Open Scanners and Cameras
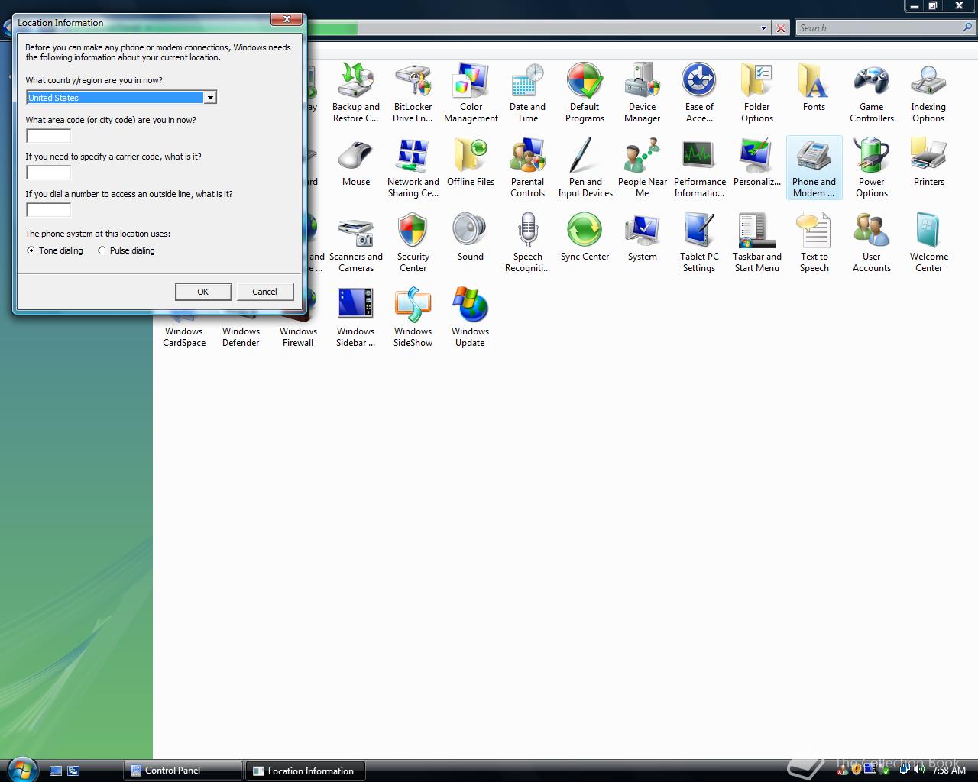Viewport: 978px width, 782px height. click(x=355, y=243)
